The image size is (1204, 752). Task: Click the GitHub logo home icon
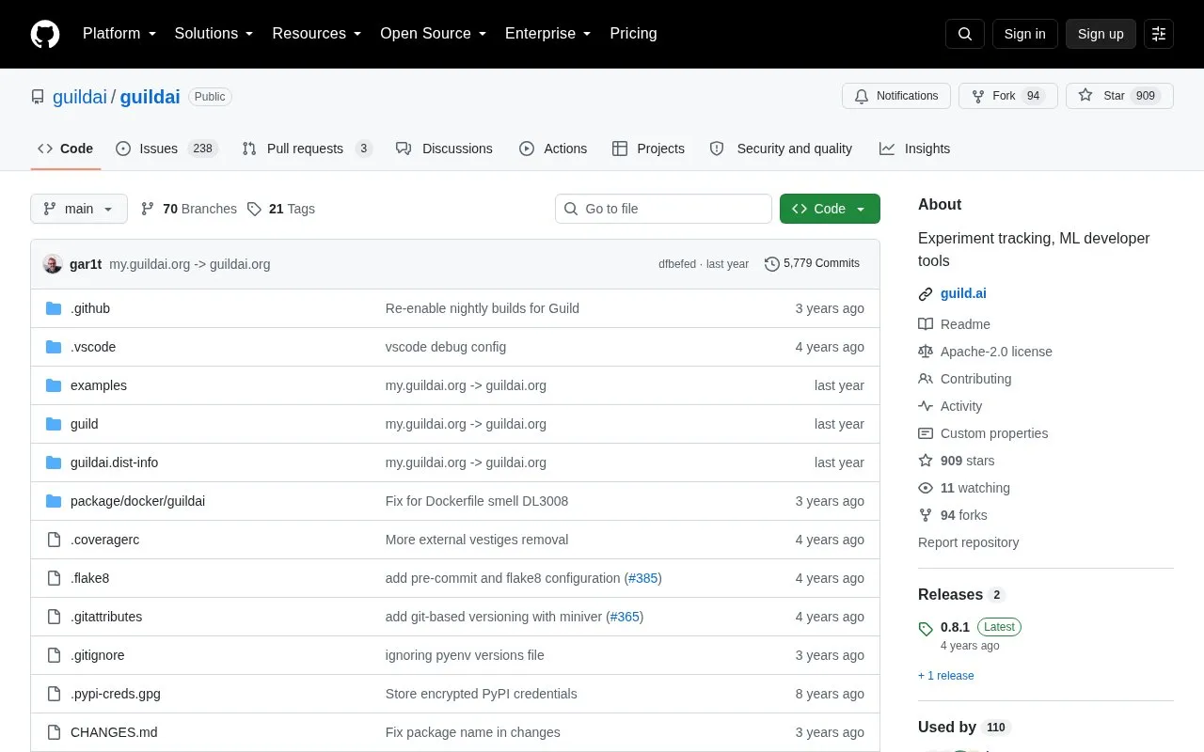45,34
